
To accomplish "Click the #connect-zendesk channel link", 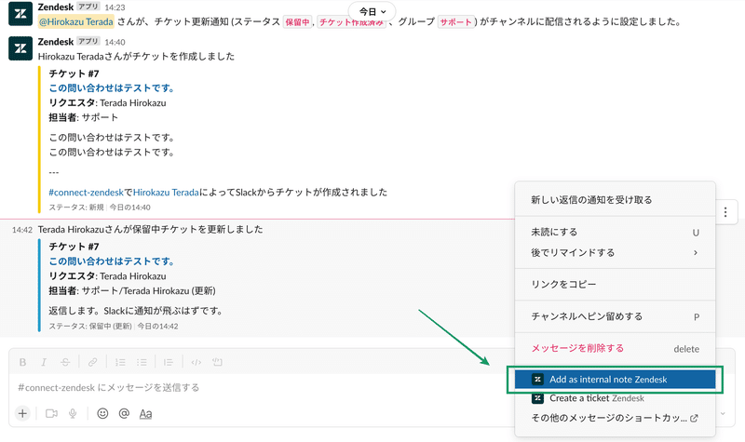I will (x=86, y=193).
